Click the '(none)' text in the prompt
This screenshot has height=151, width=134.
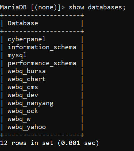[46, 7]
